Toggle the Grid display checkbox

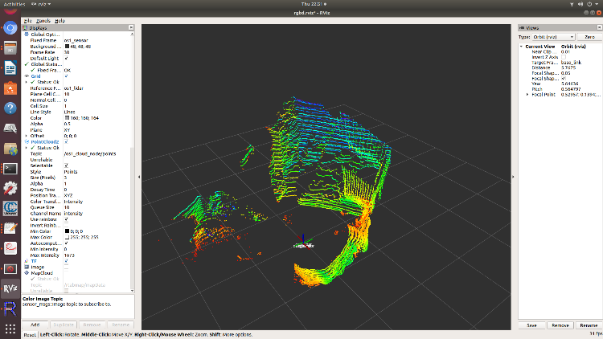click(66, 76)
